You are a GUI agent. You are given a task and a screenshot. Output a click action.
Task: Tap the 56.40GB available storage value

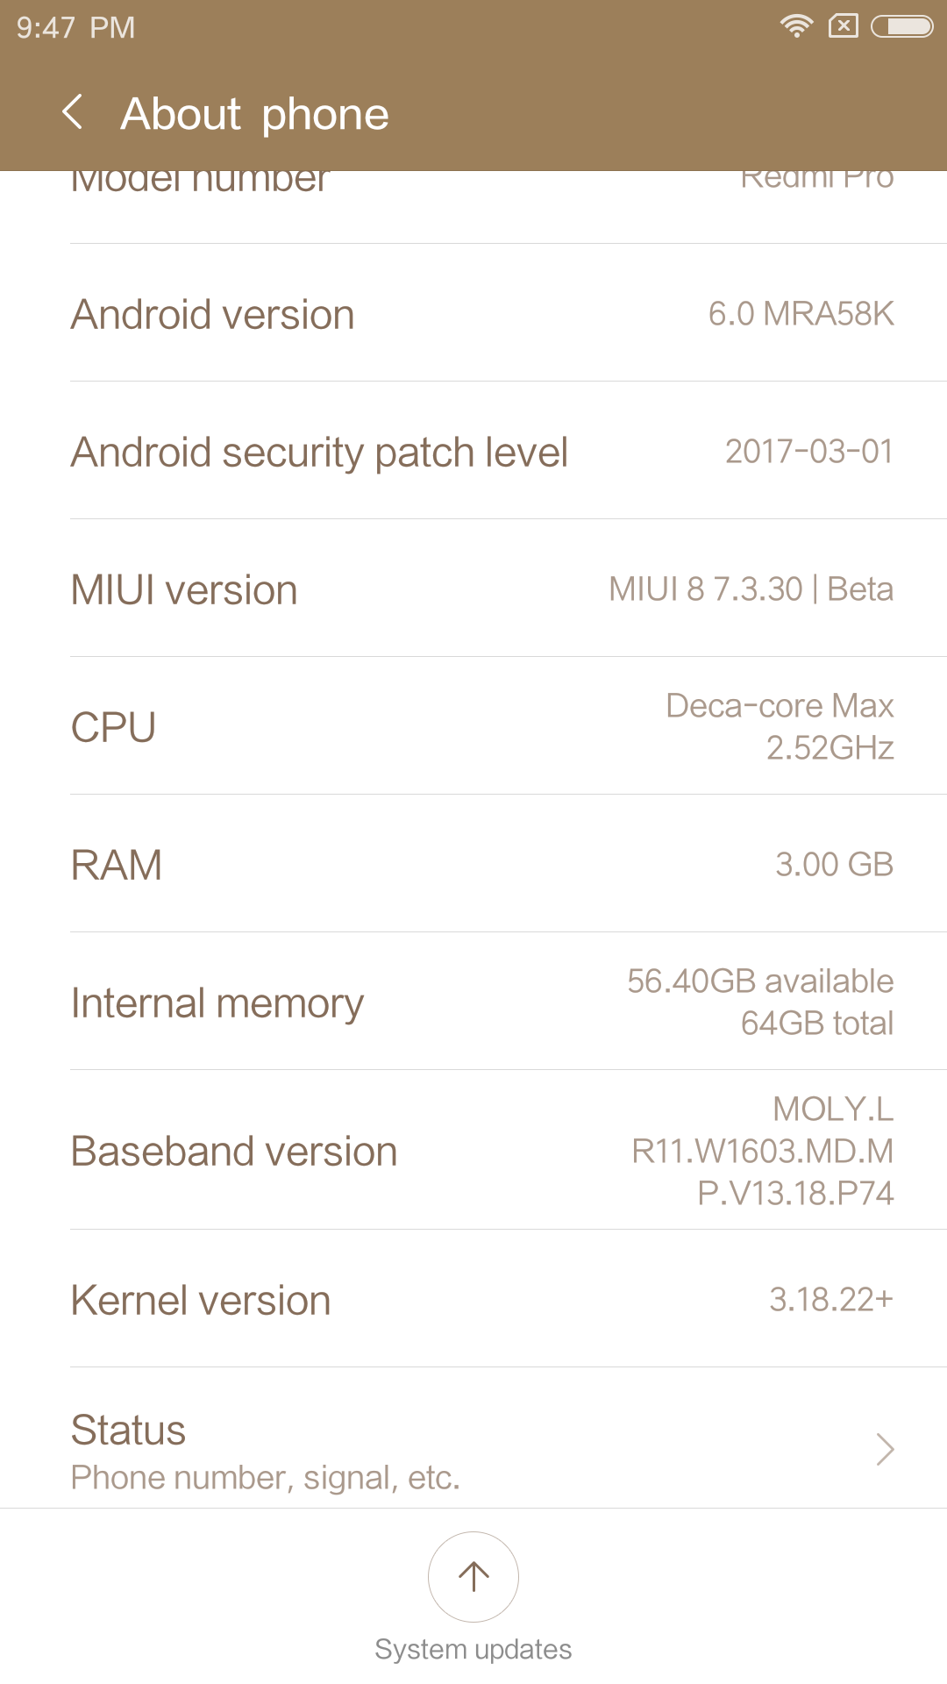pyautogui.click(x=760, y=981)
